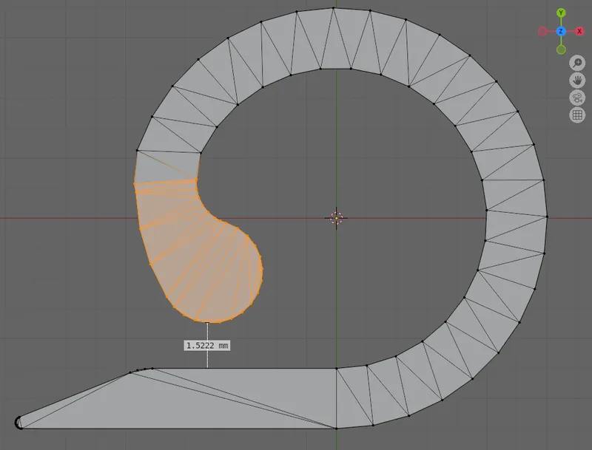592x450 pixels.
Task: Click the blue Z axis on the gizmo
Action: point(561,31)
